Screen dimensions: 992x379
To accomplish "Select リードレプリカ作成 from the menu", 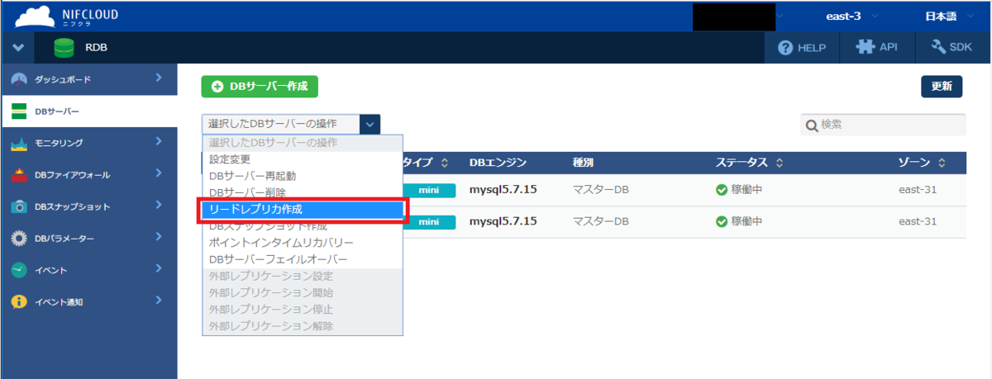I will 303,210.
